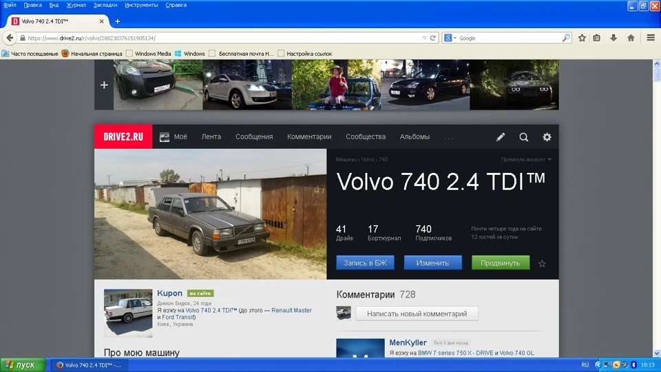Click the Google search input field
The height and width of the screenshot is (372, 661).
510,38
